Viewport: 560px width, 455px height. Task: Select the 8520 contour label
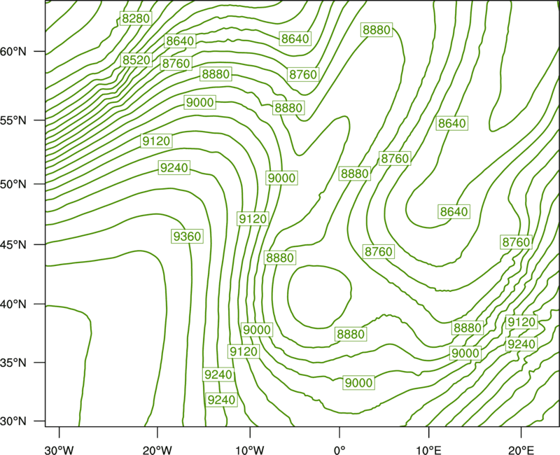coord(136,59)
